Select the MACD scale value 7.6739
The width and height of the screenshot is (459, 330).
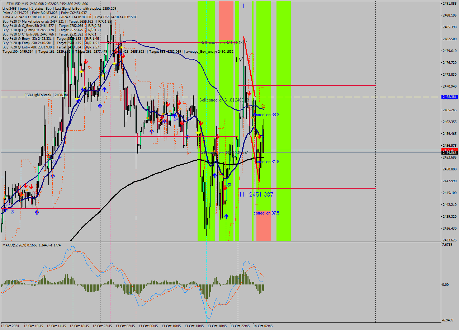point(448,245)
